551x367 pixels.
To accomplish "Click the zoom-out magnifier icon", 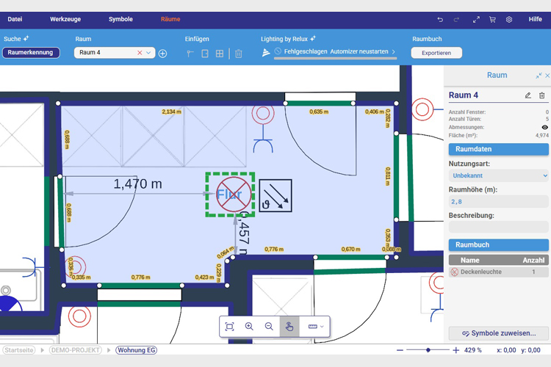I will (x=269, y=327).
